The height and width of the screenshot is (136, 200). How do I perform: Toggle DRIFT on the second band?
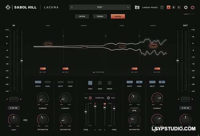60,82
